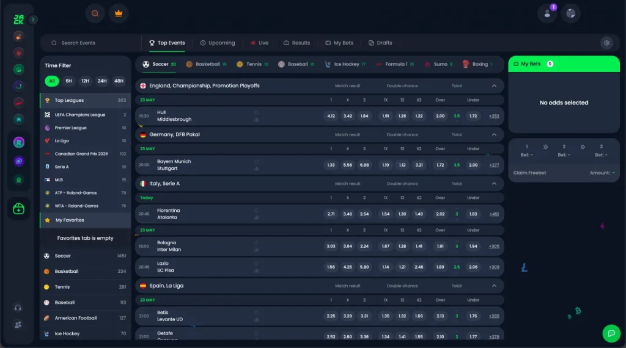Select the Tennis sport filter

(252, 64)
